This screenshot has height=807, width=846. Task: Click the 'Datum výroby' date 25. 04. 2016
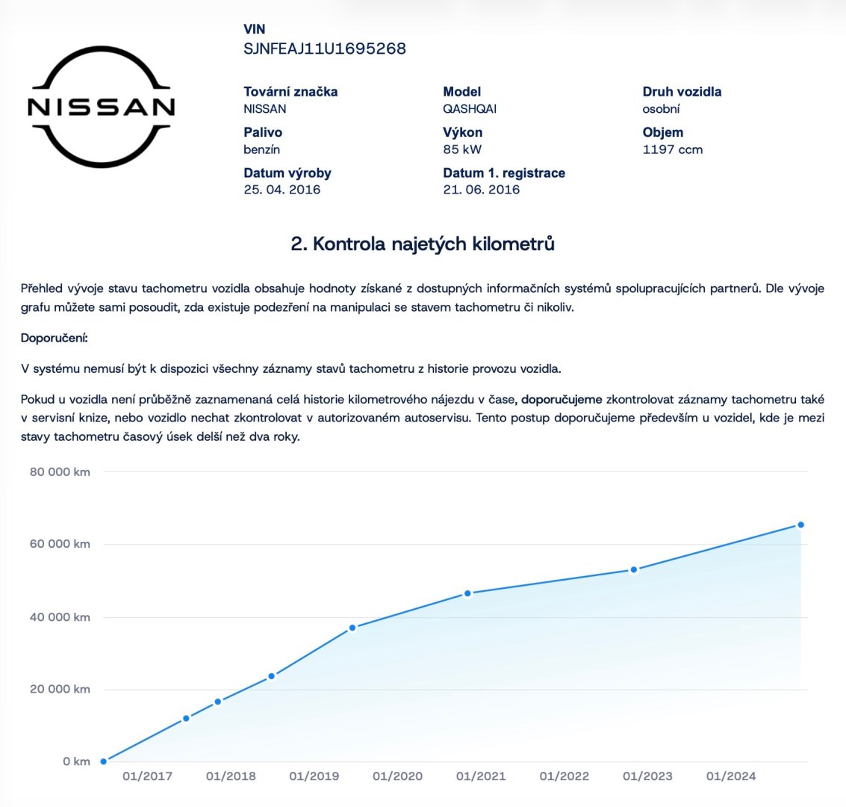[282, 190]
